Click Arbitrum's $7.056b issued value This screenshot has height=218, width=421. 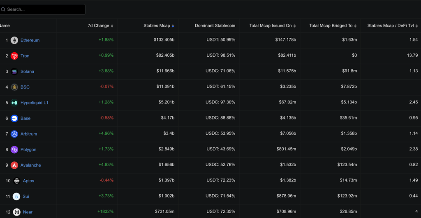coord(288,133)
